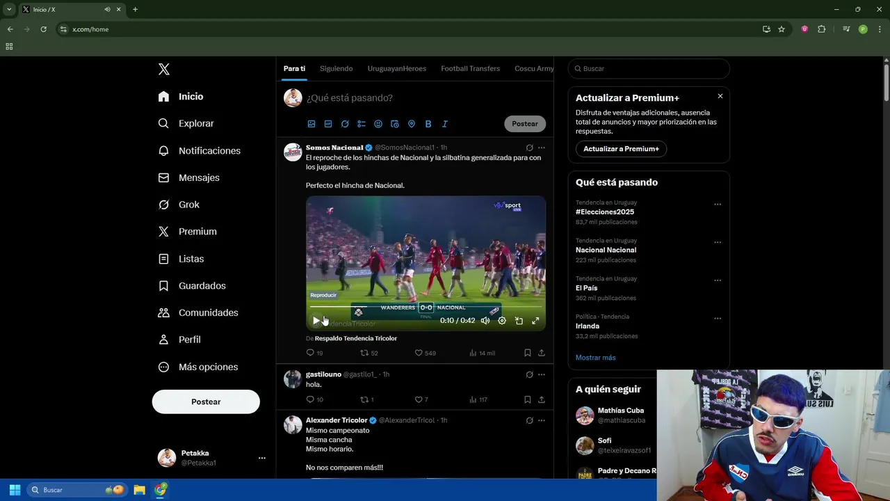Viewport: 890px width, 501px height.
Task: Add an image to the post
Action: 311,124
